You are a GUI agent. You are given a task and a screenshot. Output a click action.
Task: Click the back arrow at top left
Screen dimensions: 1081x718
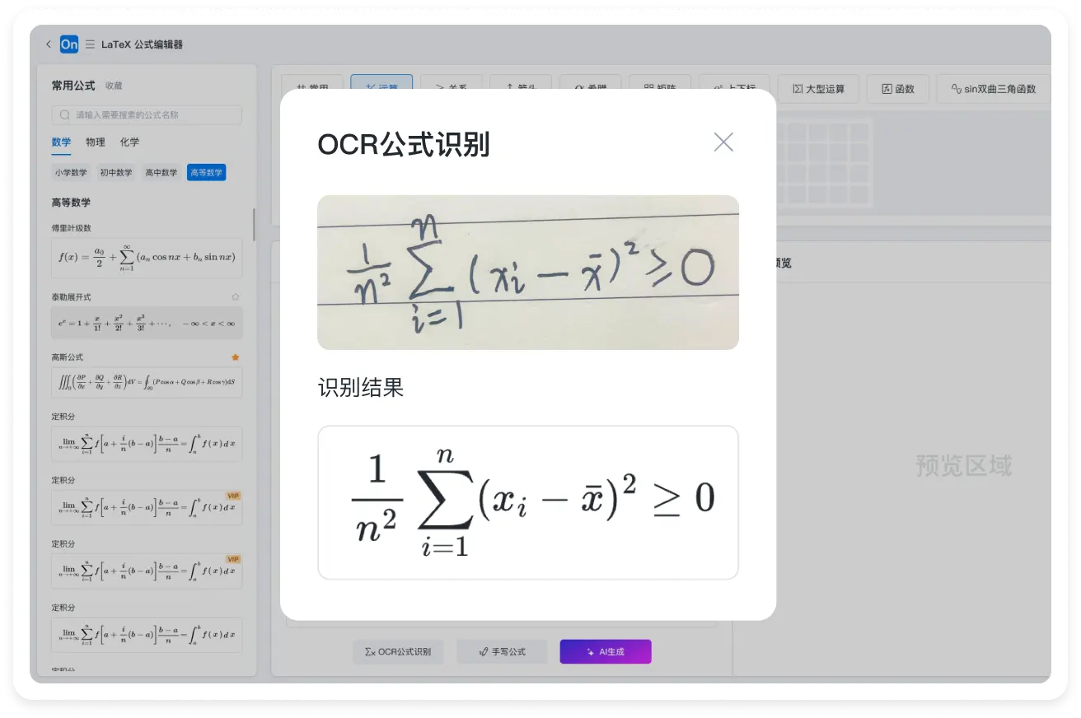pos(49,44)
